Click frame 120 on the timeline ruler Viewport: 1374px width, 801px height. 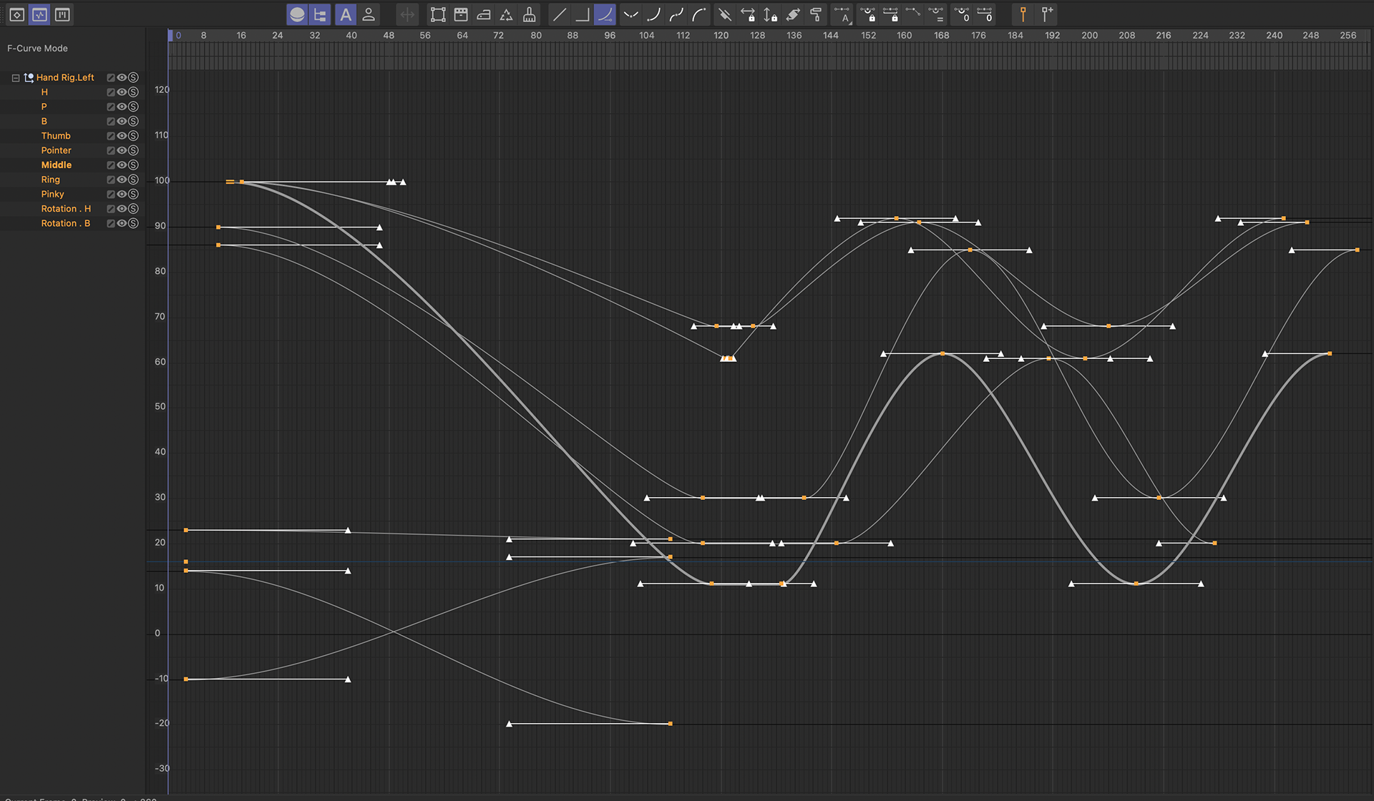pyautogui.click(x=721, y=35)
